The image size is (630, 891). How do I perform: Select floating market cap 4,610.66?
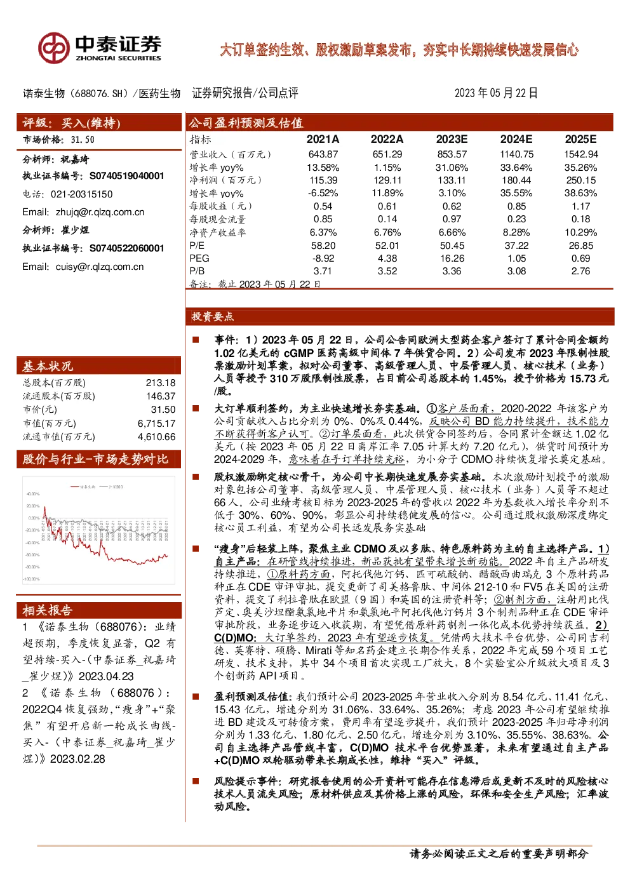[x=157, y=437]
